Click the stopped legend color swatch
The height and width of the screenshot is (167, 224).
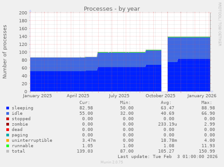click(8, 119)
